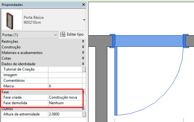Click the highlighted blue door panel in drawing
Viewport: 194px width, 122px height.
pyautogui.click(x=149, y=41)
